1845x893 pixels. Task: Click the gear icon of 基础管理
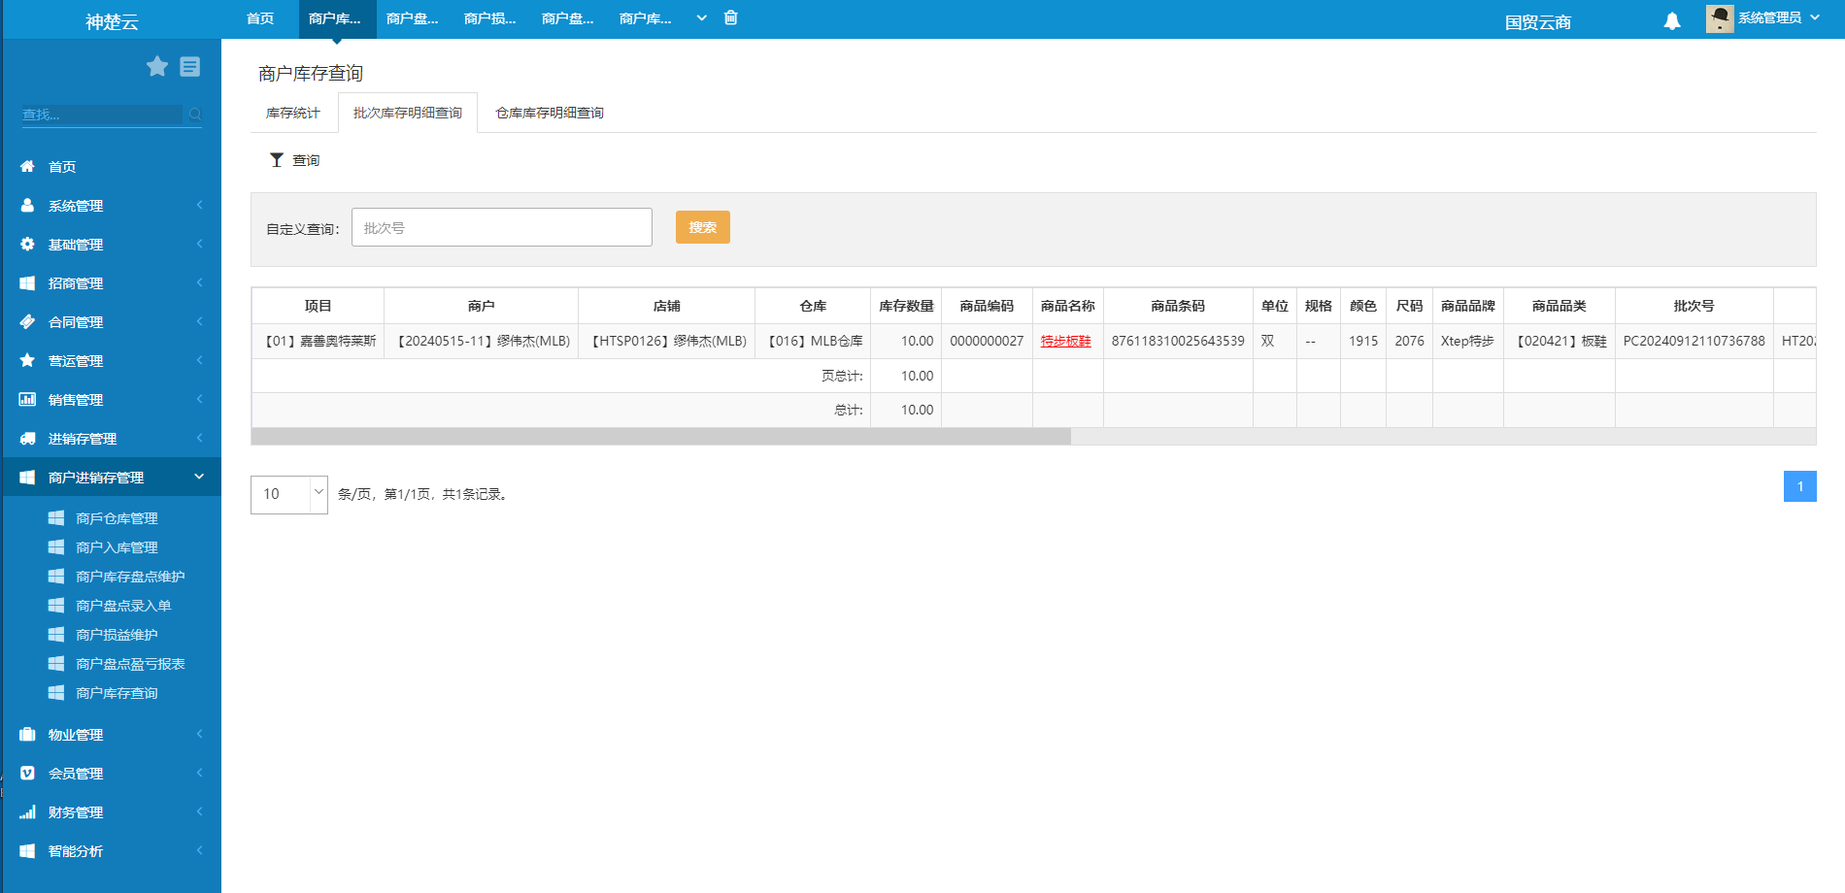tap(27, 245)
